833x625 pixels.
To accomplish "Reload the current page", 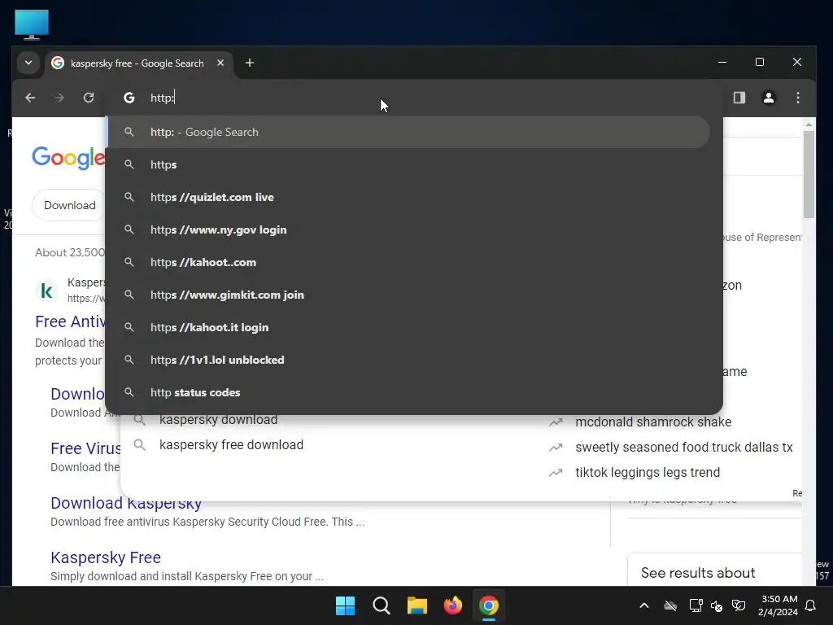I will [89, 98].
